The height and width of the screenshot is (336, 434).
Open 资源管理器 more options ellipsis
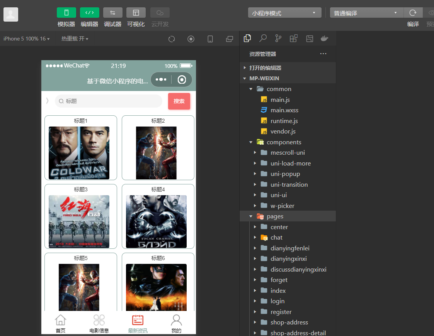[x=323, y=54]
